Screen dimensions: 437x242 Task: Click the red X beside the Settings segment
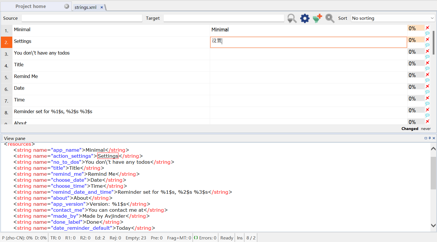pyautogui.click(x=428, y=39)
